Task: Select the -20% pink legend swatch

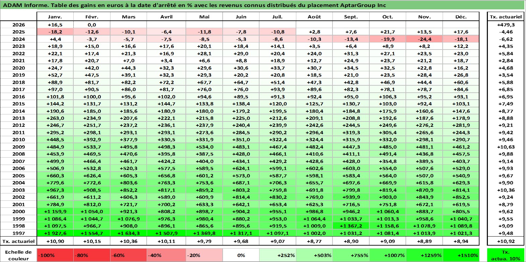Action: [204, 255]
